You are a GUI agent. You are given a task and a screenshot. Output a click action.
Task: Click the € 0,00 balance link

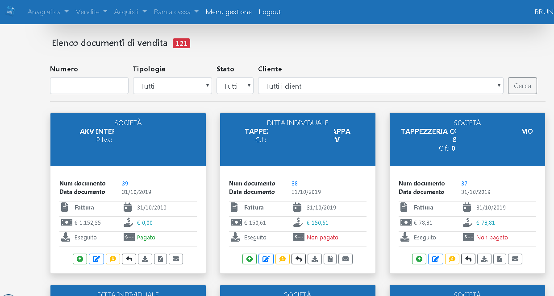[x=145, y=223]
